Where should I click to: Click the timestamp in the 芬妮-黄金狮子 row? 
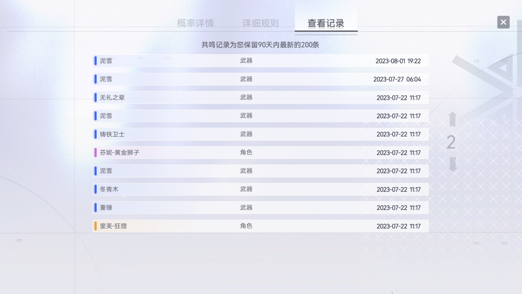(399, 153)
